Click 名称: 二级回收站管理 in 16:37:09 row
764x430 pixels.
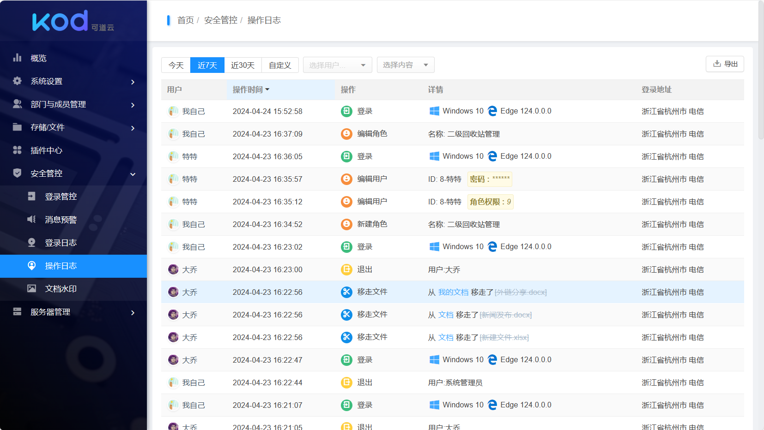pyautogui.click(x=464, y=134)
